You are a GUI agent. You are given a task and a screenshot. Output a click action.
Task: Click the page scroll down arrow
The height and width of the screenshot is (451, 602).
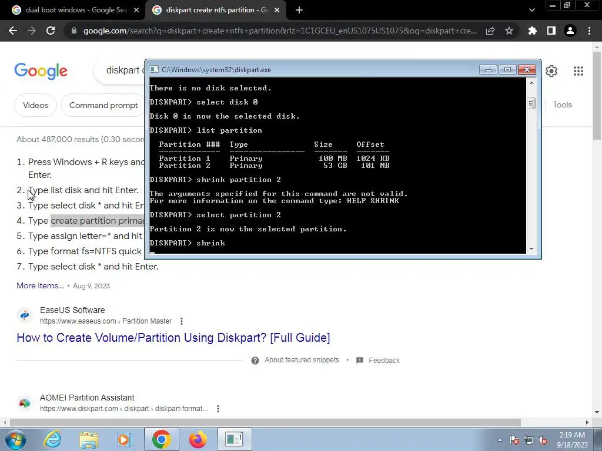(597, 412)
